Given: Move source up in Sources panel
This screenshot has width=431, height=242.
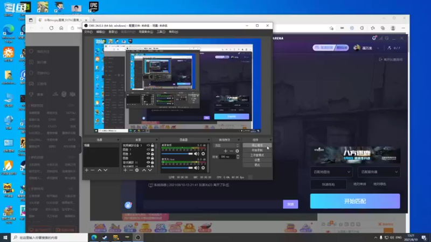Looking at the screenshot, I should pos(144,170).
